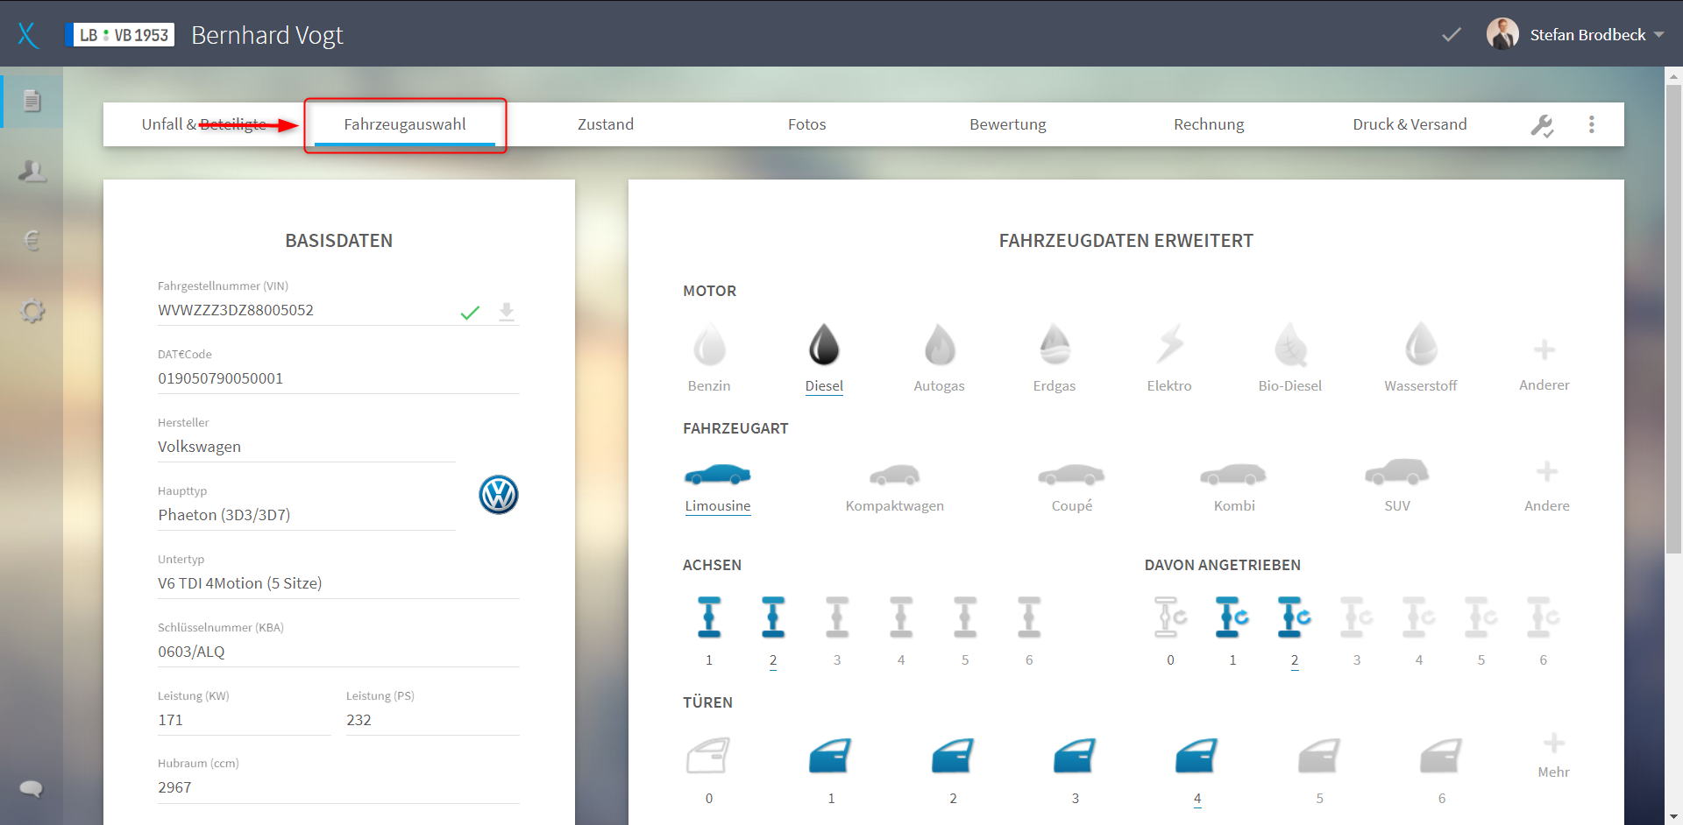Open the settings gear sidebar icon
1683x825 pixels.
point(32,310)
